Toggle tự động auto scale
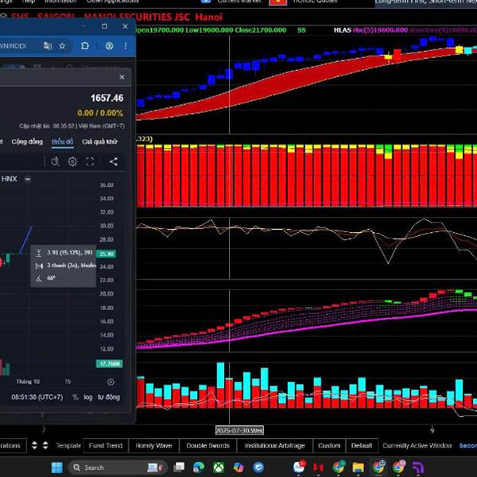 (109, 397)
